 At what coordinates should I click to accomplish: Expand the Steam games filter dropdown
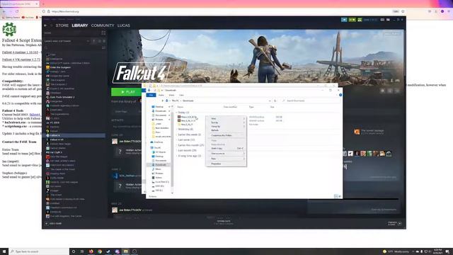(88, 41)
